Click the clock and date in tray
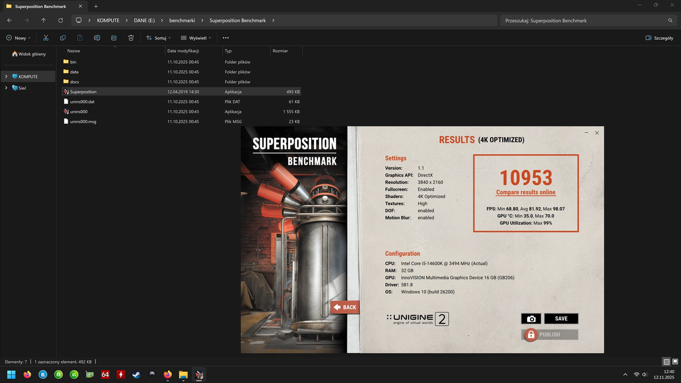This screenshot has width=681, height=383. pos(664,374)
